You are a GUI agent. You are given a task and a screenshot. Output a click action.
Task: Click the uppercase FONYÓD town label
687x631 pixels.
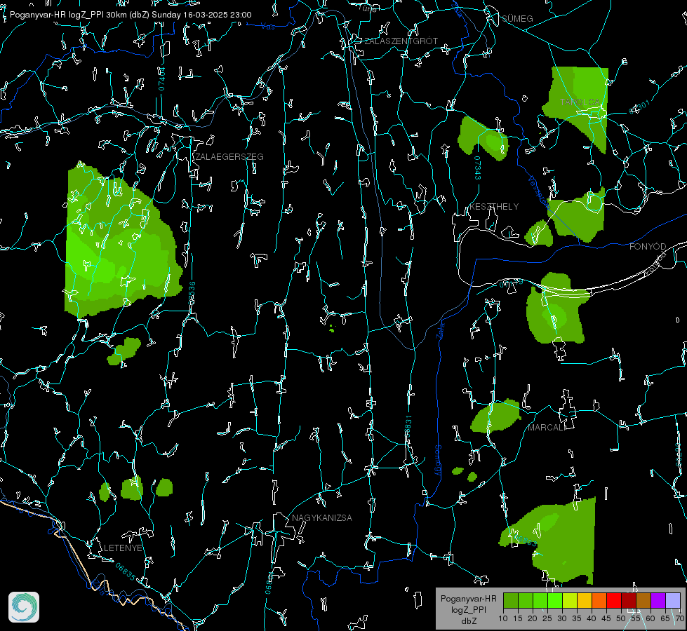coord(648,247)
